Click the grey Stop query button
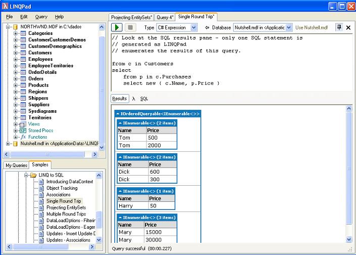 click(130, 27)
